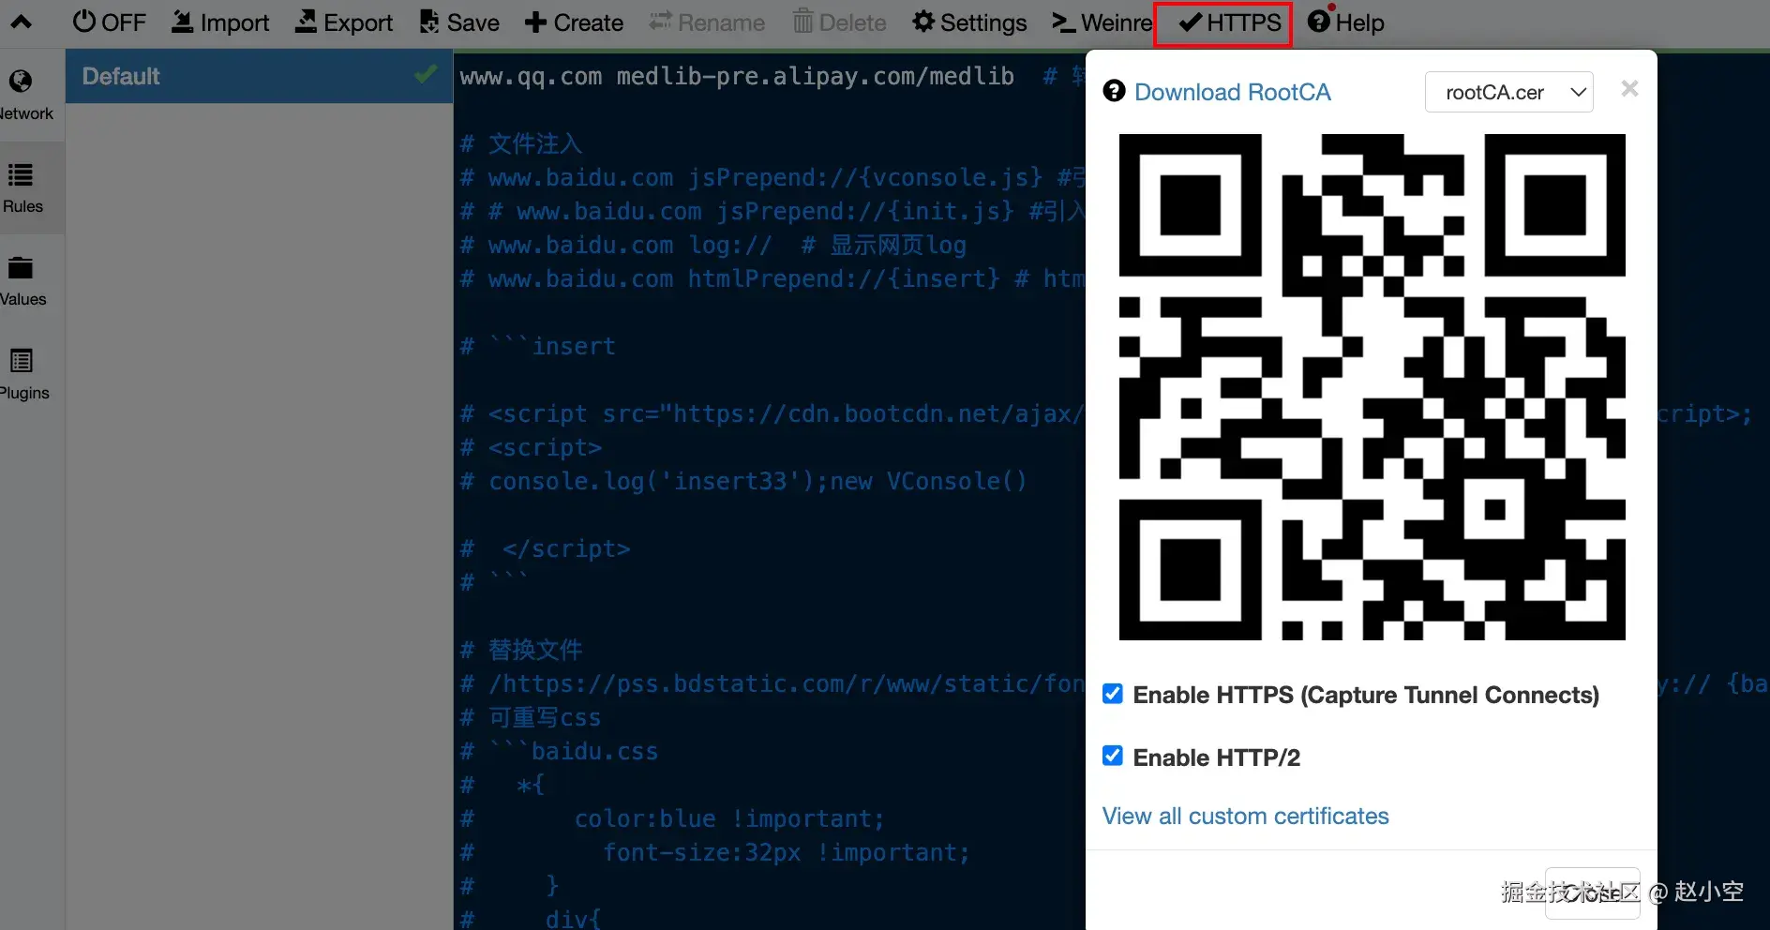Toggle the Enable HTTP/2 checkbox

[x=1113, y=756]
